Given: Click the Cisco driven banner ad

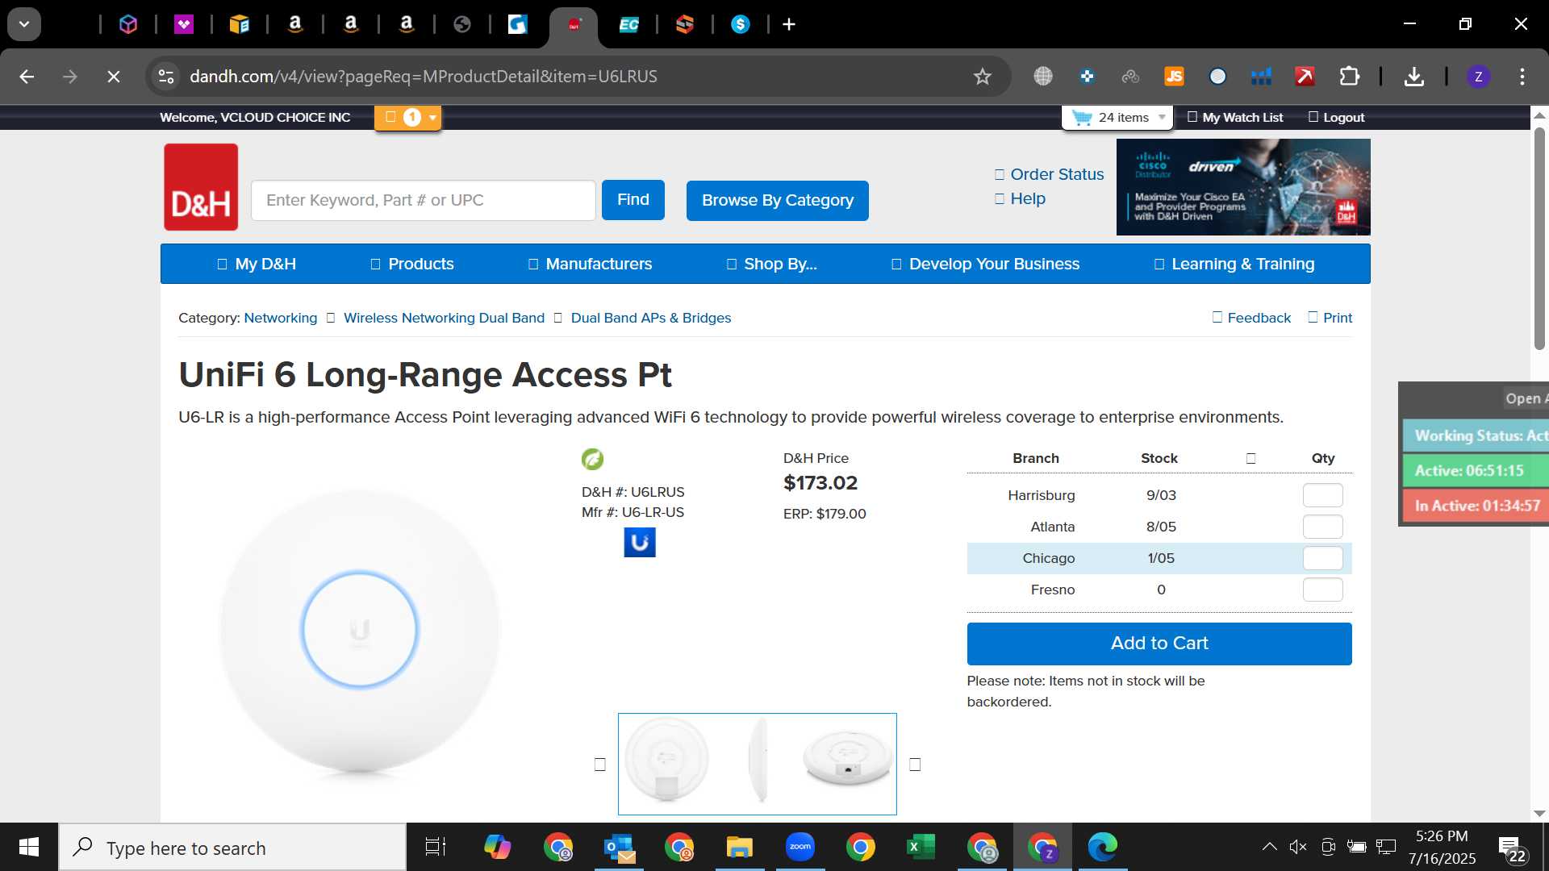Looking at the screenshot, I should 1243,187.
